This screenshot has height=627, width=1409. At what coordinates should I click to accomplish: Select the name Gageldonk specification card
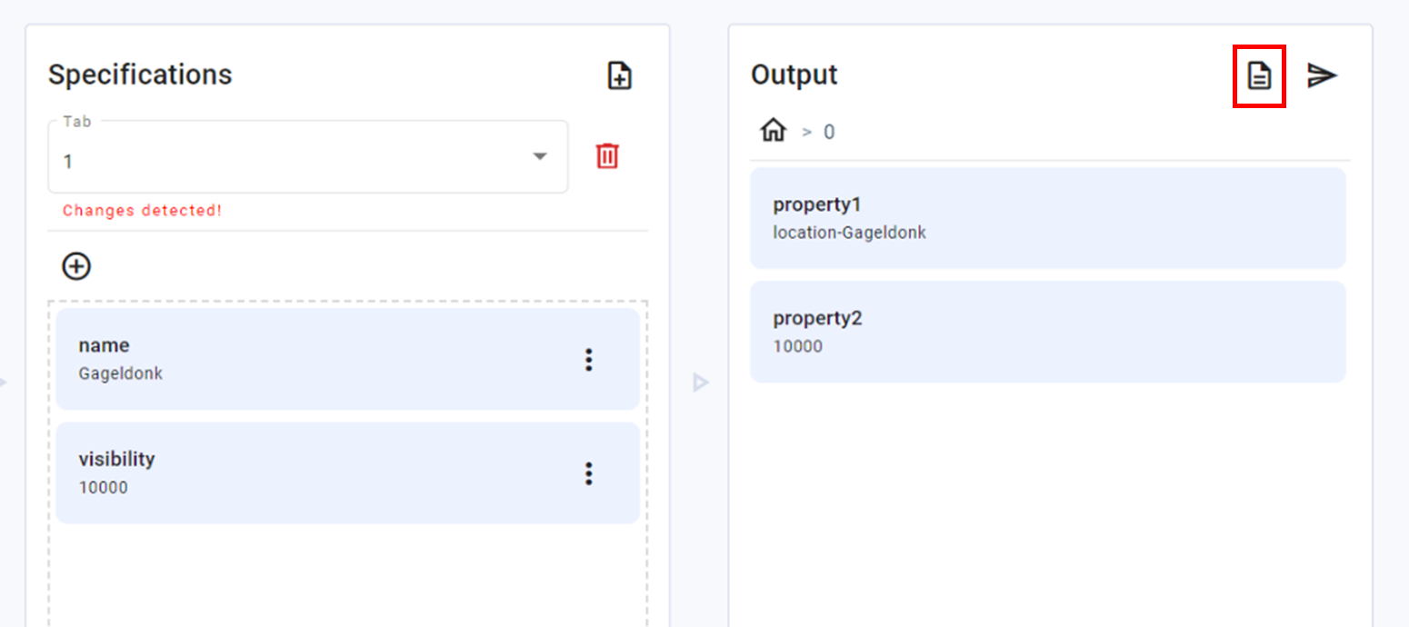click(309, 359)
